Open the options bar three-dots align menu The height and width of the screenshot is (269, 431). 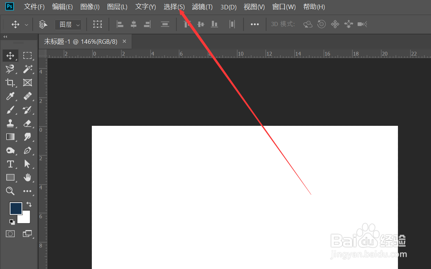pos(255,24)
